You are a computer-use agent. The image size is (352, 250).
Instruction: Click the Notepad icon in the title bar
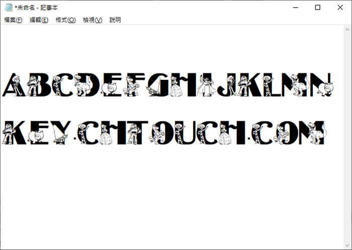pos(9,8)
